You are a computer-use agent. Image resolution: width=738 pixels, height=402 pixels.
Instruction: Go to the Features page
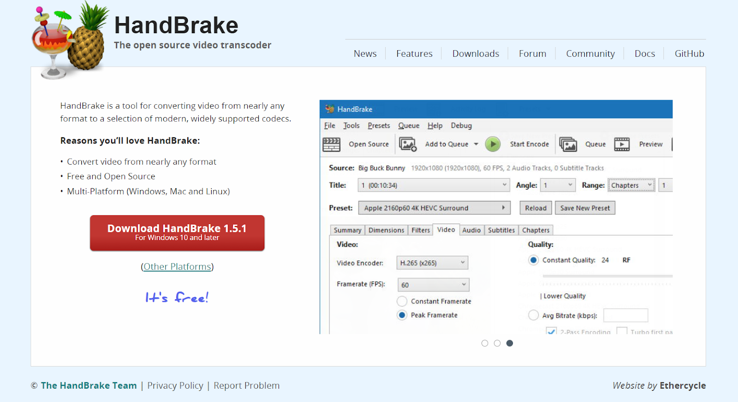[414, 53]
